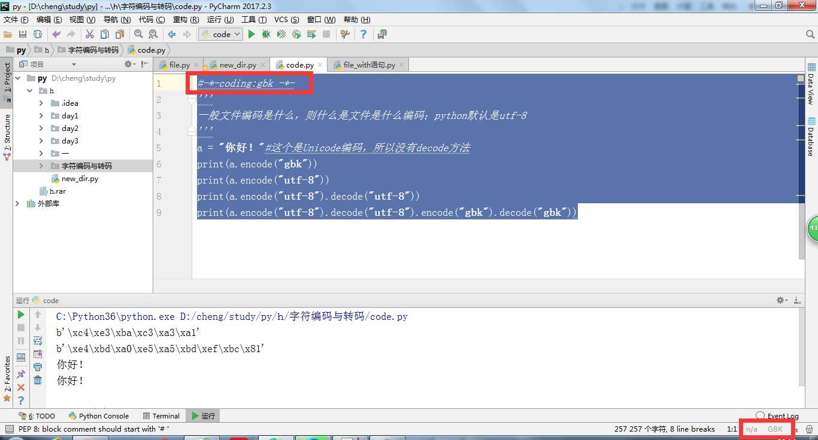Viewport: 818px width, 440px height.
Task: Click the concurrency diagram run icon
Action: point(311,34)
